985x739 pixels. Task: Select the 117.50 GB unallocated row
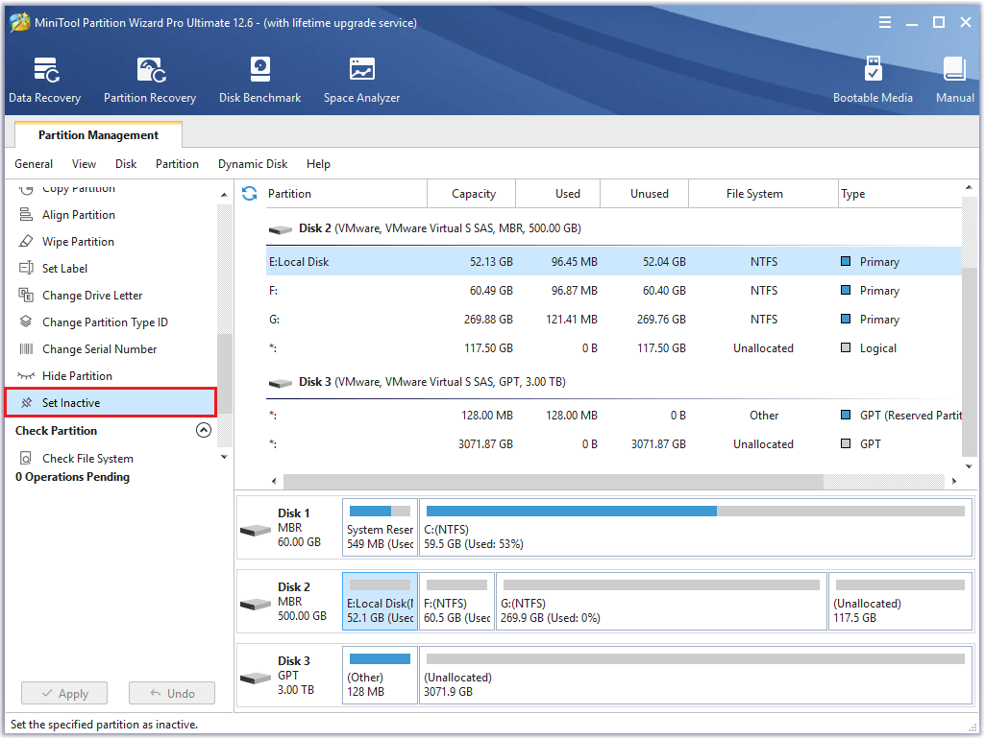coord(614,348)
